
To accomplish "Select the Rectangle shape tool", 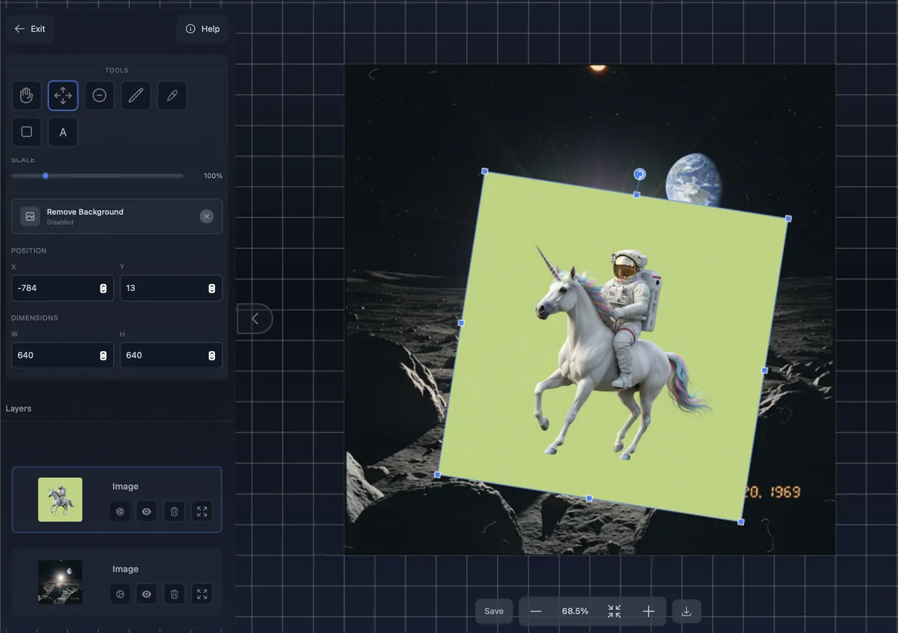I will click(x=26, y=131).
